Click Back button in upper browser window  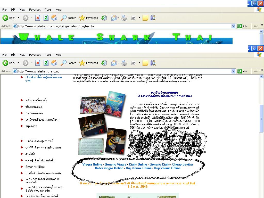click(9, 18)
